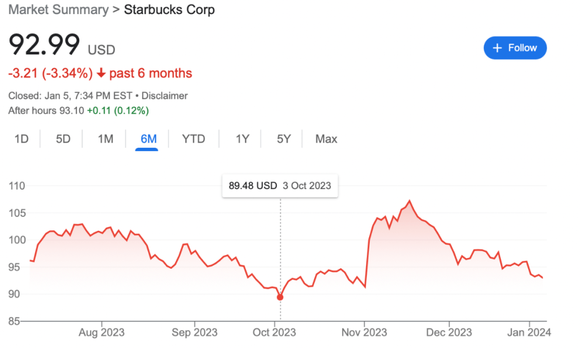The image size is (580, 348).
Task: Click the 92.99 price value
Action: (x=44, y=45)
